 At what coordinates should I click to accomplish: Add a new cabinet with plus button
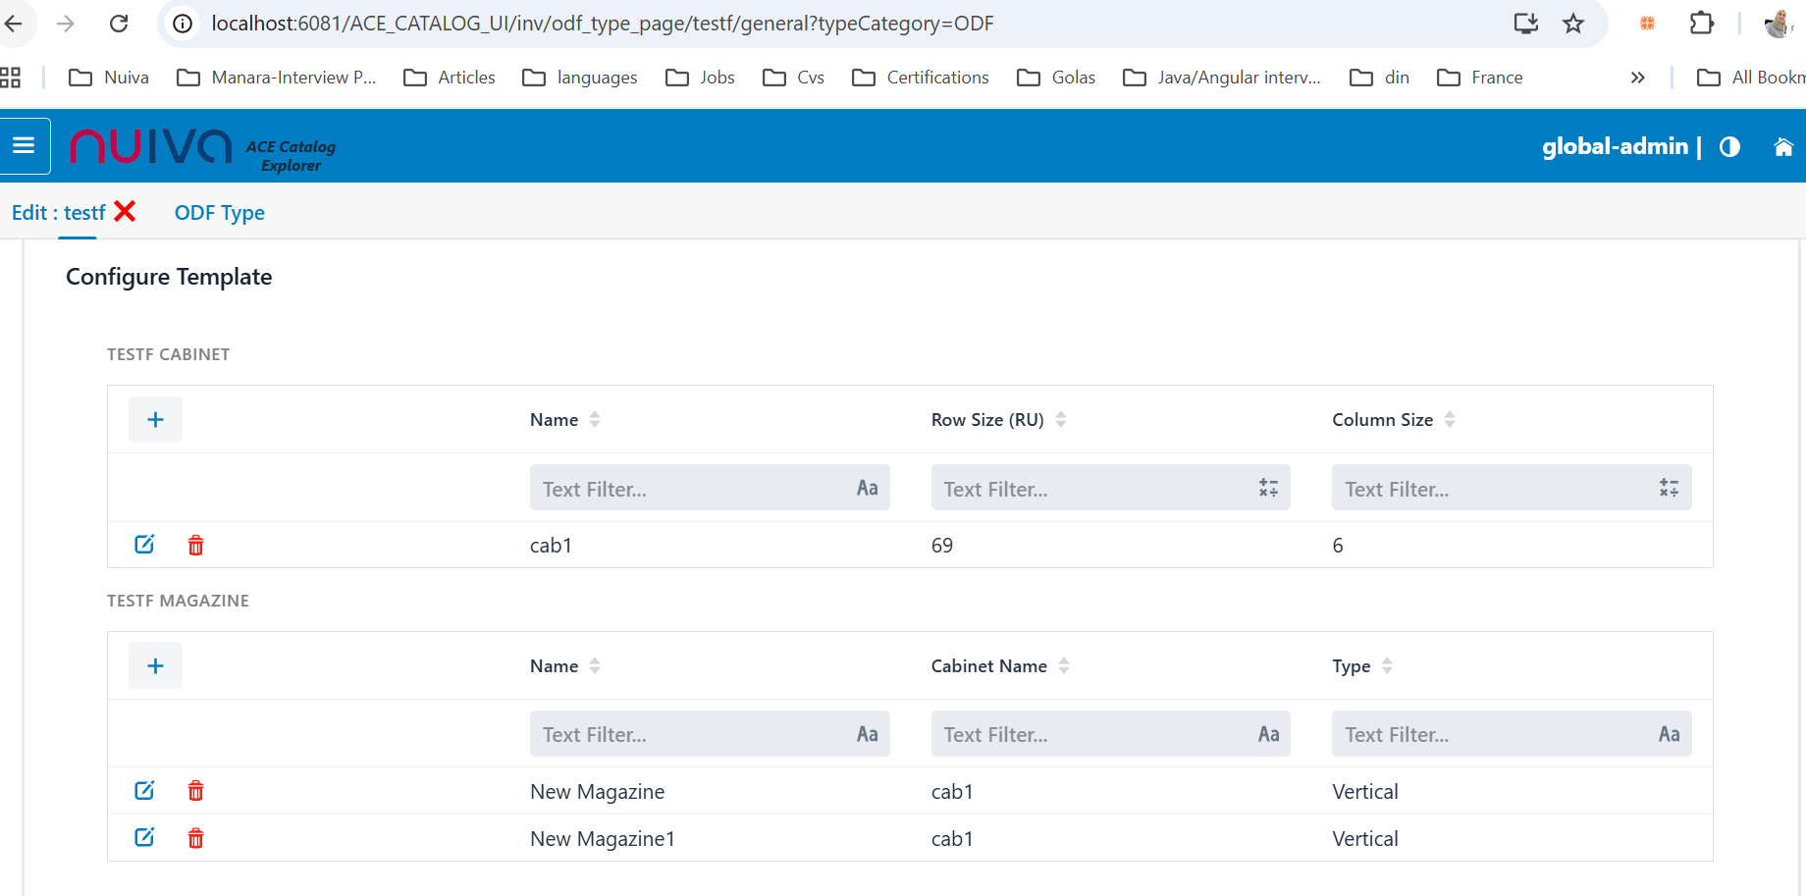[155, 420]
